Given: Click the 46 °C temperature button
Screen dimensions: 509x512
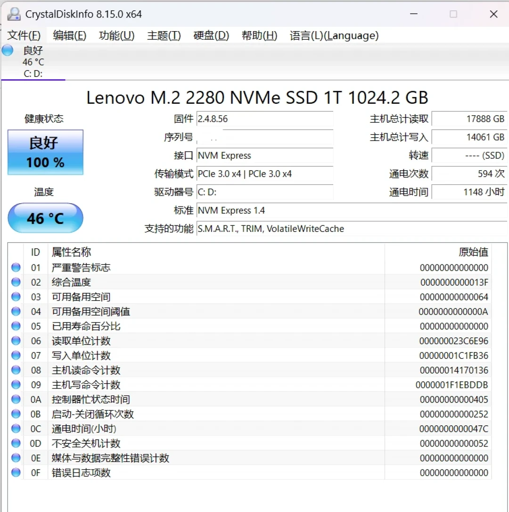Looking at the screenshot, I should 45,218.
